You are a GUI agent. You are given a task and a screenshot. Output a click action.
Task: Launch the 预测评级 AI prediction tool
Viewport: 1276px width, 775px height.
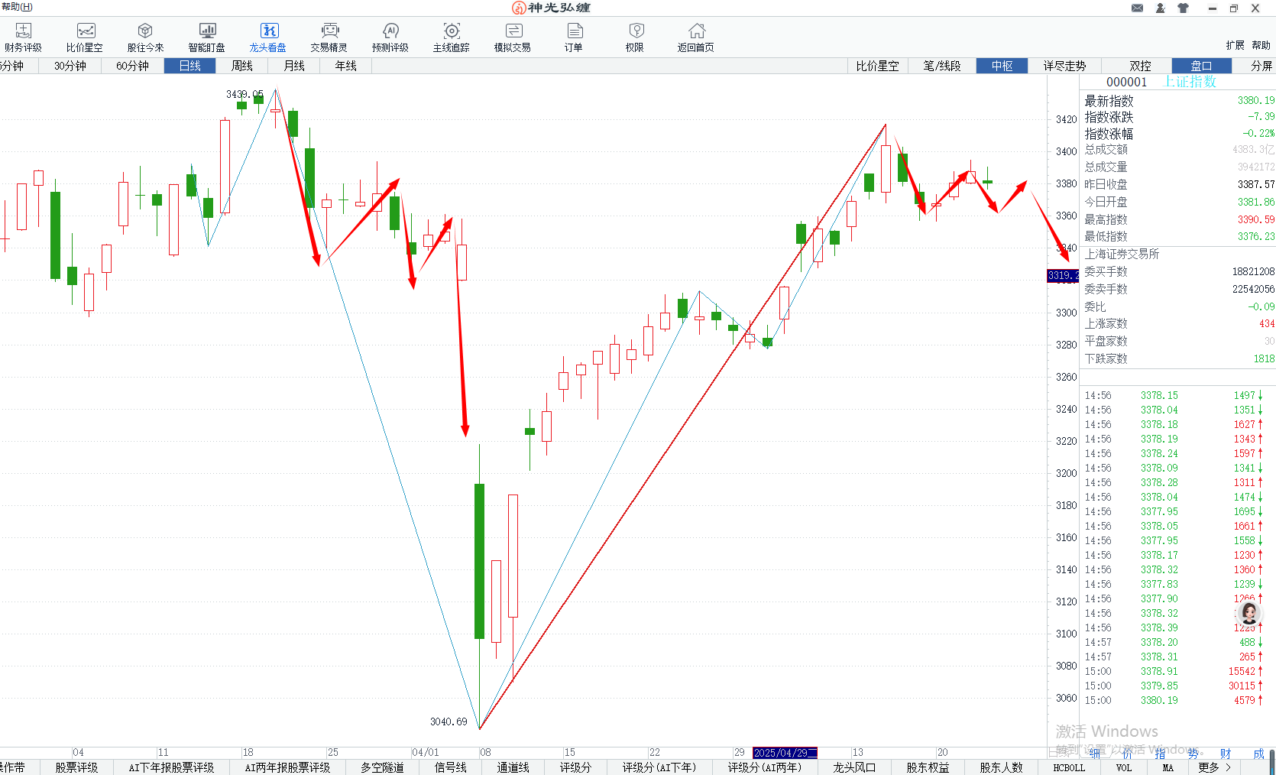[390, 37]
